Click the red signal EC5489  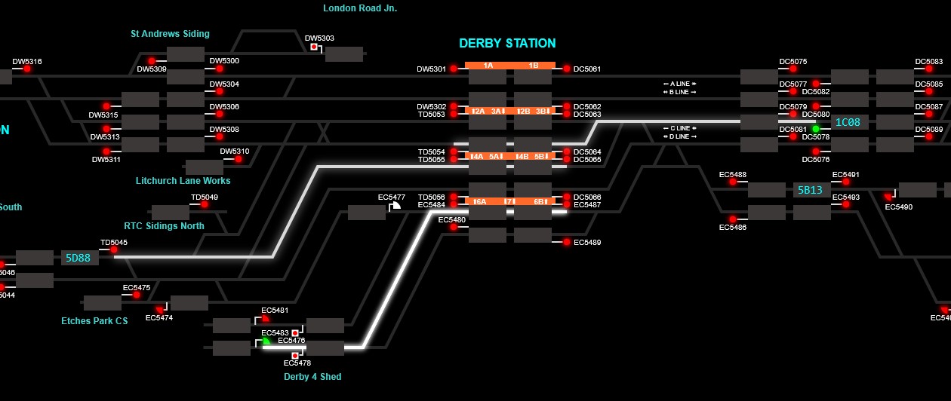point(567,242)
